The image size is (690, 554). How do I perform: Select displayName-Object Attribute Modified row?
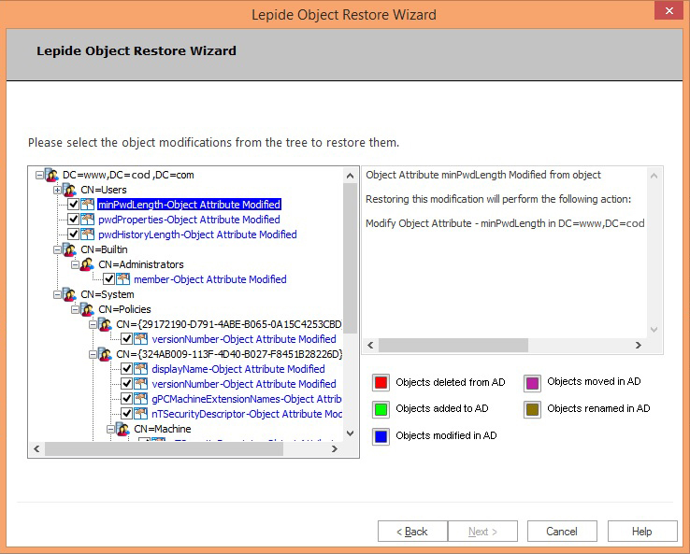[x=238, y=369]
